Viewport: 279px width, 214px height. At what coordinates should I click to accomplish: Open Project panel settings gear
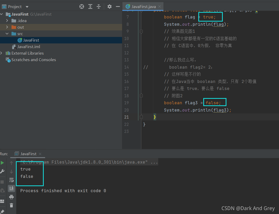point(109,7)
